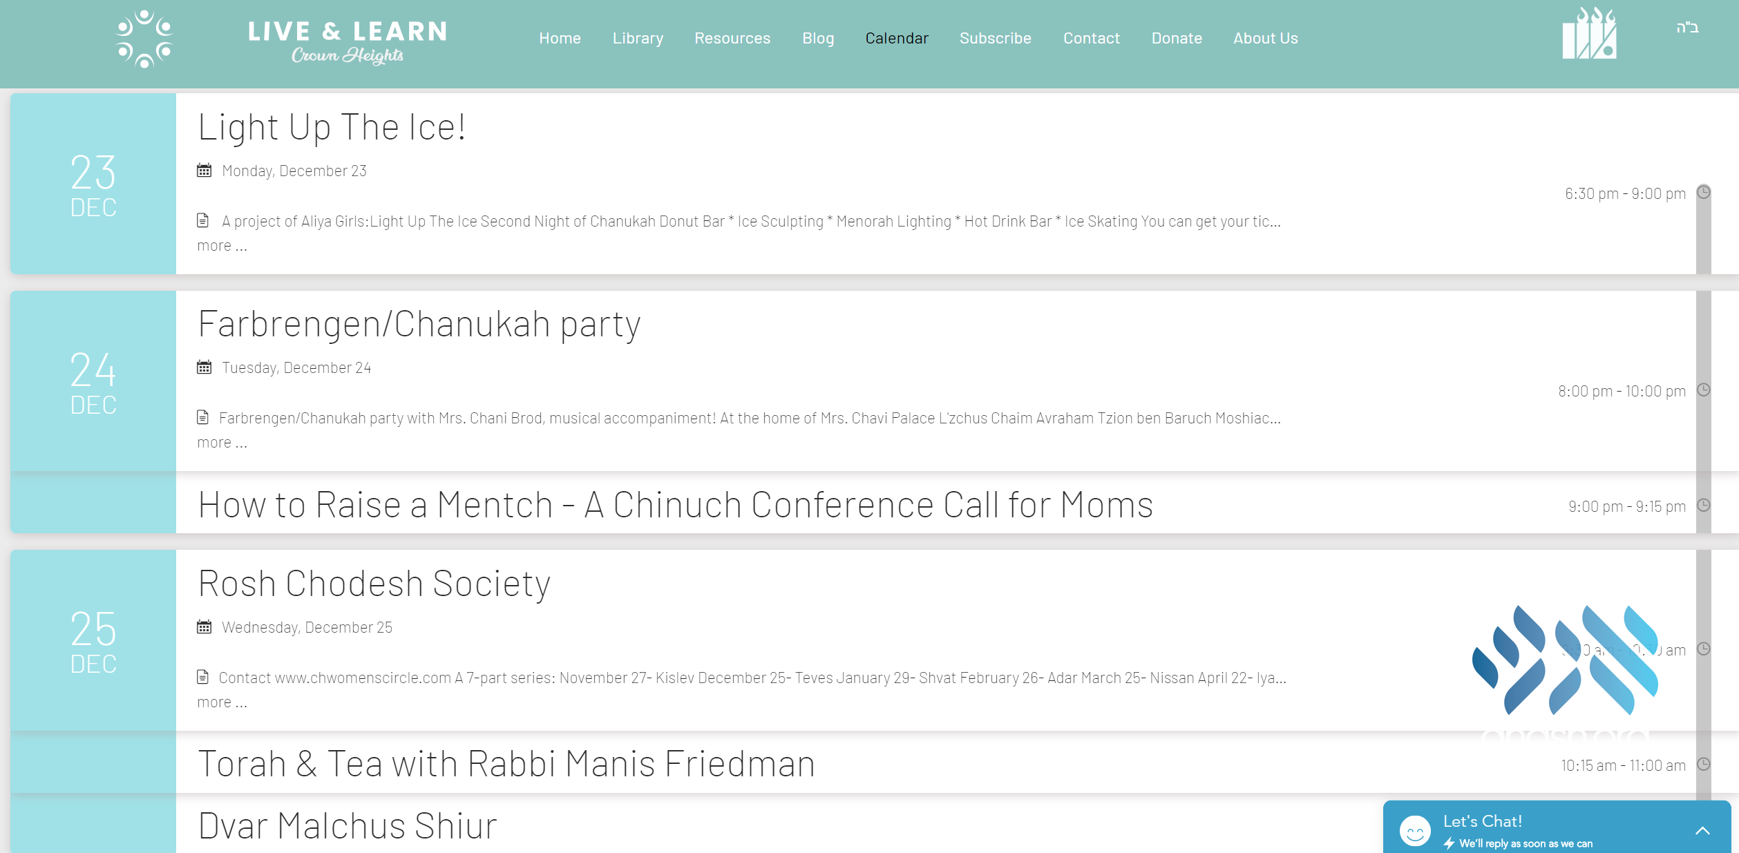Click the calendar icon beside Wednesday, December 25
This screenshot has height=853, width=1739.
[x=204, y=627]
